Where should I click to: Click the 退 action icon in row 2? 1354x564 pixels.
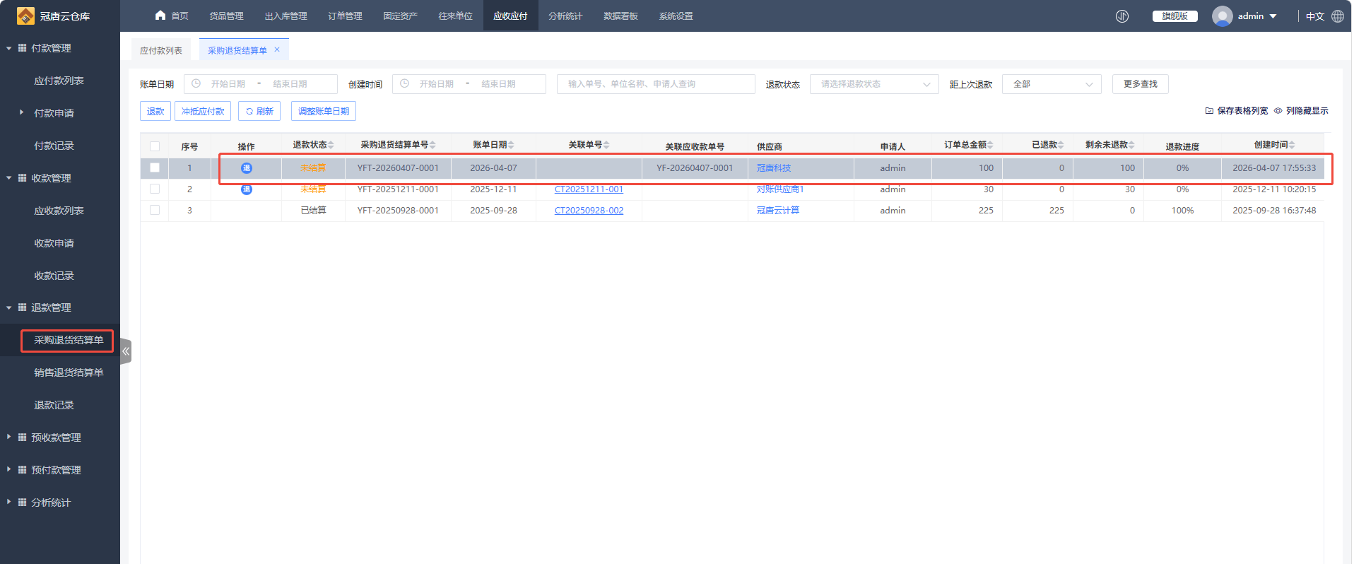point(247,189)
